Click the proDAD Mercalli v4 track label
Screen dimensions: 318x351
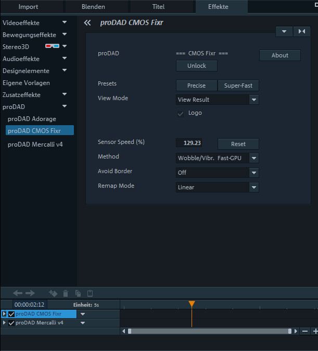[x=40, y=323]
